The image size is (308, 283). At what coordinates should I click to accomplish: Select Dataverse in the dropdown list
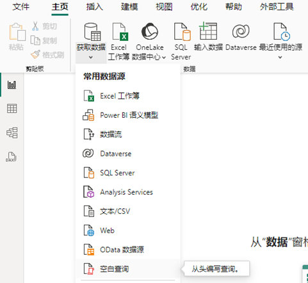coord(128,154)
